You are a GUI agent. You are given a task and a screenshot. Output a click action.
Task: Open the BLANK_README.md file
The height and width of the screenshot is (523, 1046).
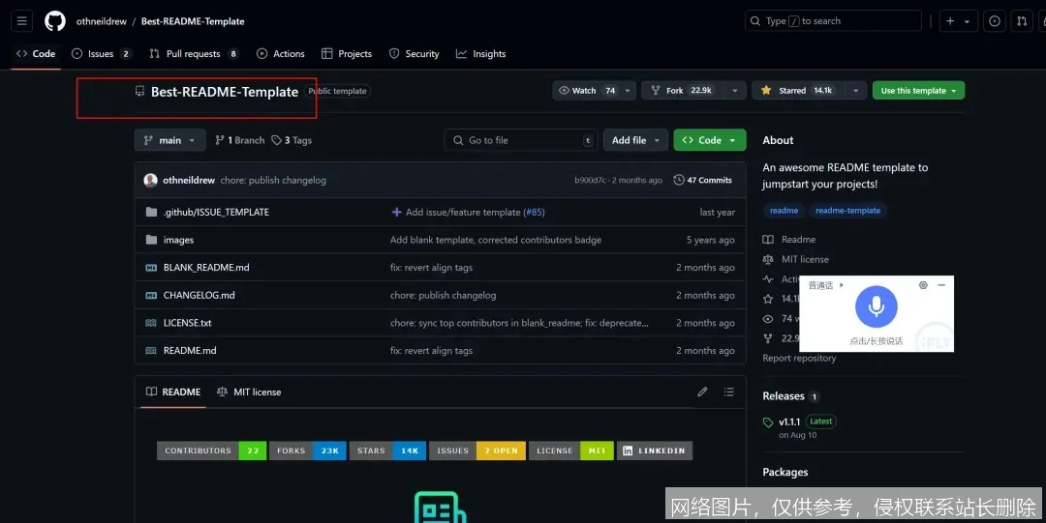[206, 267]
